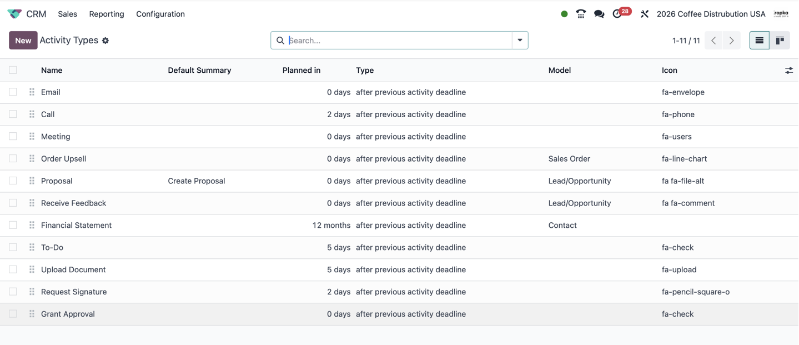This screenshot has height=345, width=799.
Task: Sort by the Type column header
Action: coord(365,71)
